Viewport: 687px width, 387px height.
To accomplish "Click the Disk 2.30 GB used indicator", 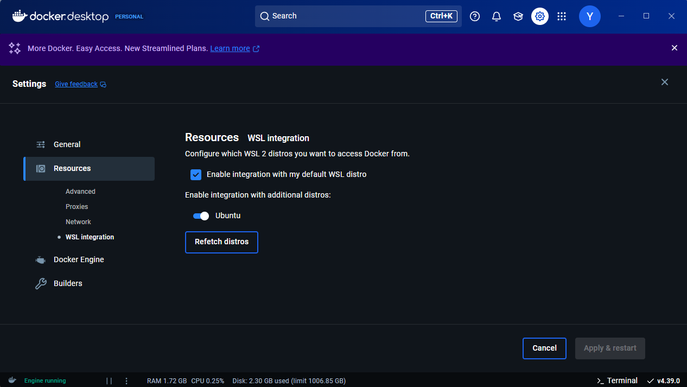I will [x=289, y=381].
